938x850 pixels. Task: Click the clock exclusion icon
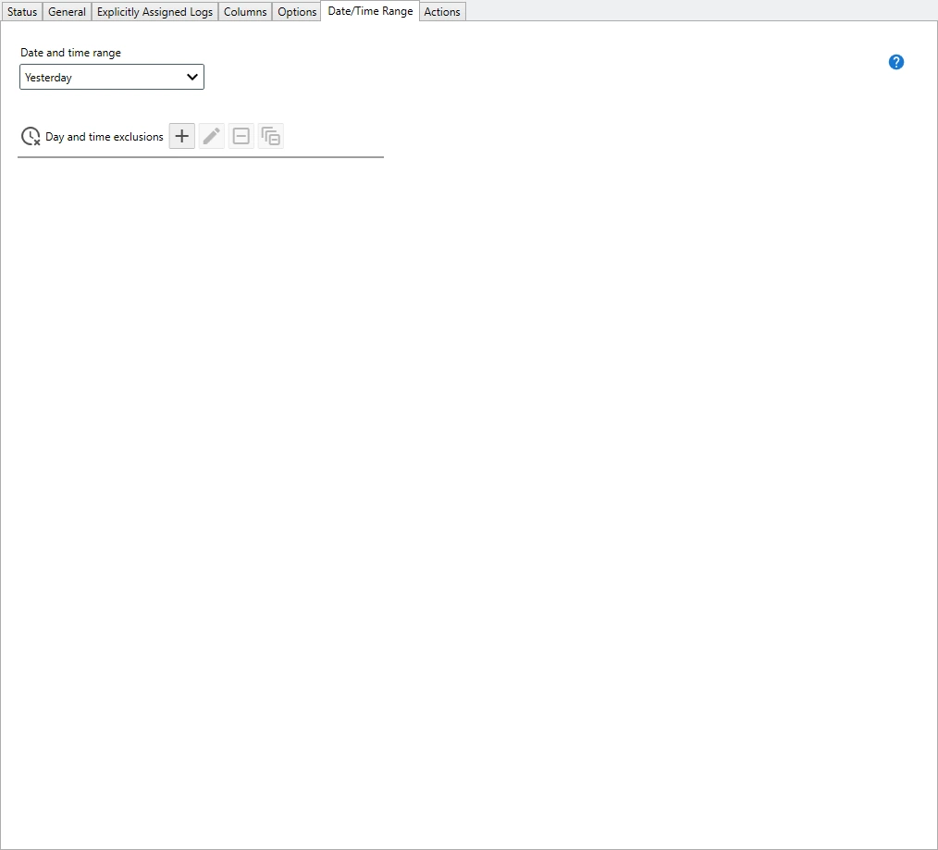31,137
